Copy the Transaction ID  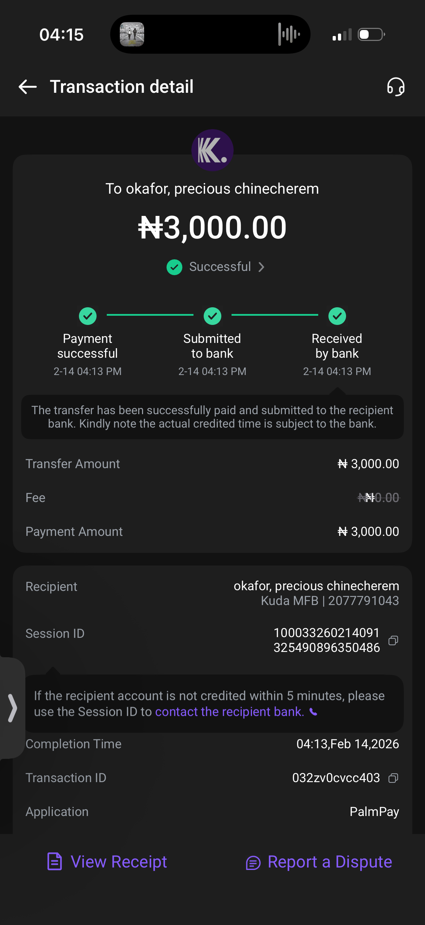[393, 778]
